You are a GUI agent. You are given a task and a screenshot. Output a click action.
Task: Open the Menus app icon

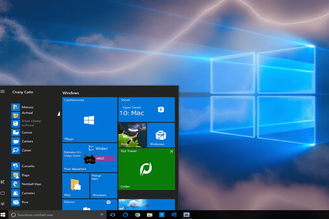pyautogui.click(x=16, y=107)
